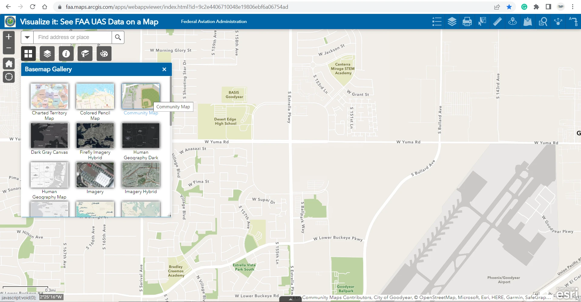581x302 pixels.
Task: Go to the browser home page
Action: coord(44,7)
